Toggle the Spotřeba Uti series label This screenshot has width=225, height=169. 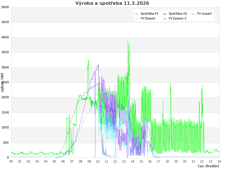(x=178, y=14)
